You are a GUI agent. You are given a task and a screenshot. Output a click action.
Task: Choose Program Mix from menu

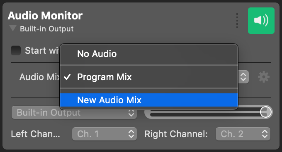149,77
